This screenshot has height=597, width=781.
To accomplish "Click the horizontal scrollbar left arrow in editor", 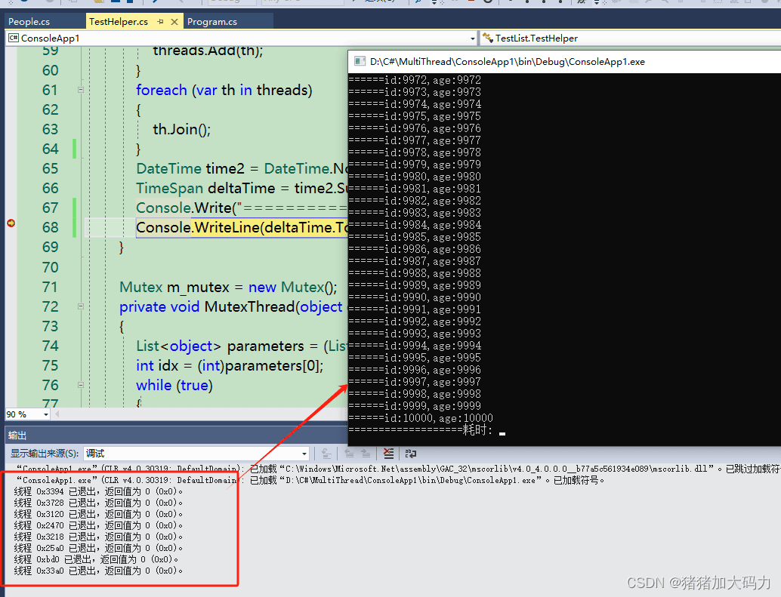I will pos(57,414).
